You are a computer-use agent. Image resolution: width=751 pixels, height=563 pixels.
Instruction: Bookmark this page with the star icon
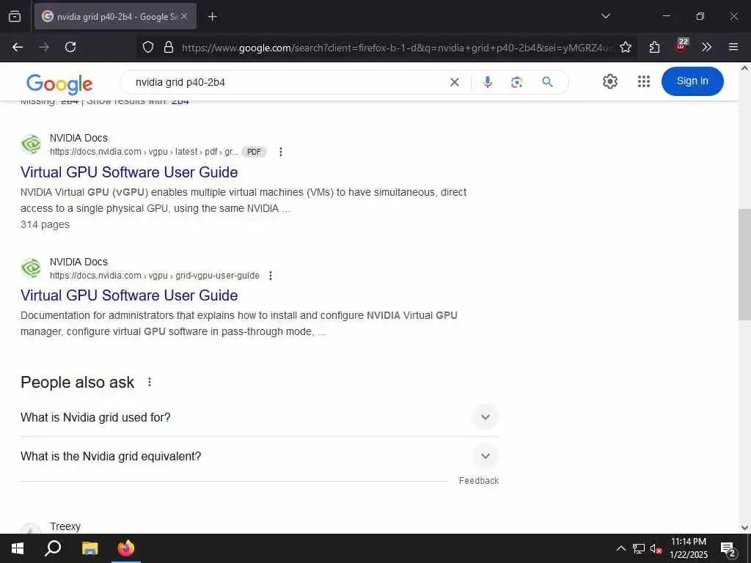(626, 47)
